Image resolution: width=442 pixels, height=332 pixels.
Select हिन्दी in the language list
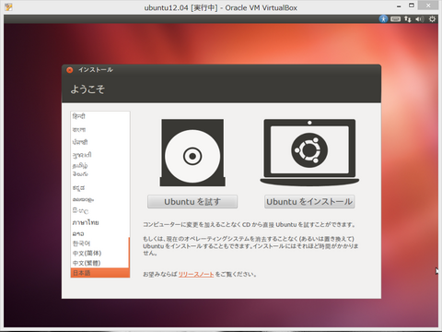click(99, 116)
